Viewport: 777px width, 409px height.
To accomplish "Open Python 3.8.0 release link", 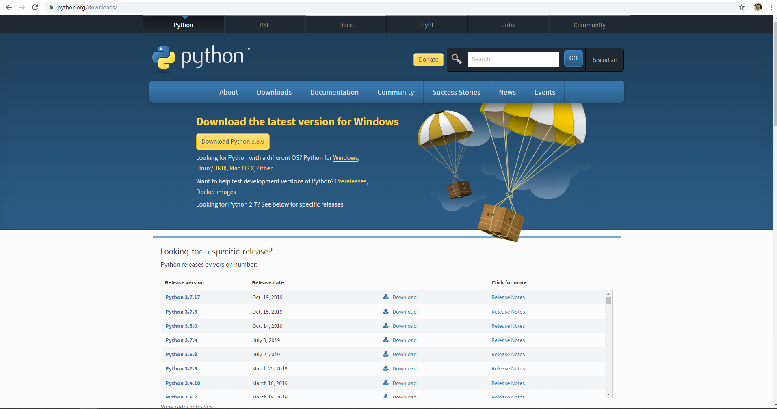I will click(181, 326).
